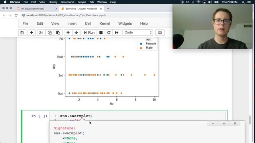
Task: Open the People menu in menu bar
Action: 82,2
